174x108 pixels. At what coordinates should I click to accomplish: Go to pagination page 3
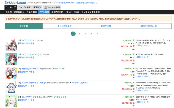point(85,34)
